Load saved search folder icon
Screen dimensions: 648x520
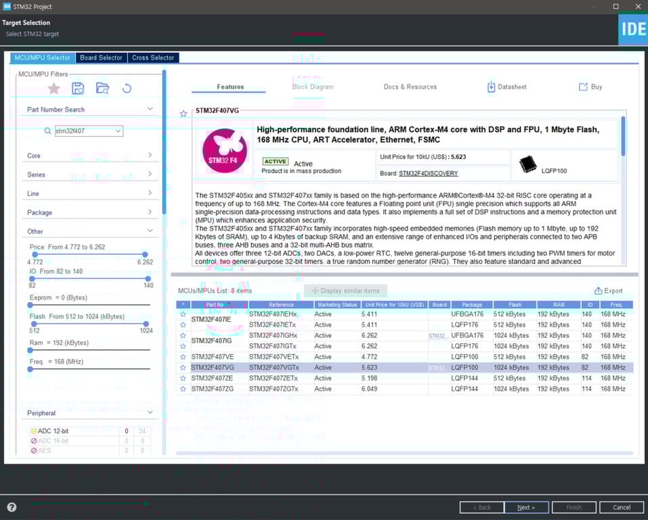(102, 88)
